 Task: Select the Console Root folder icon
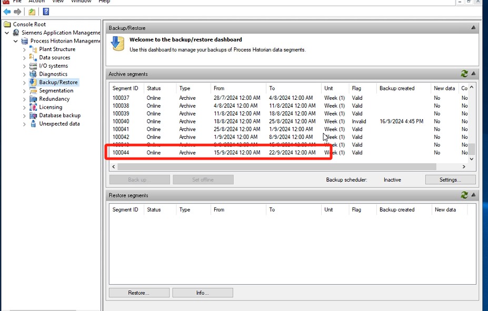pyautogui.click(x=7, y=24)
